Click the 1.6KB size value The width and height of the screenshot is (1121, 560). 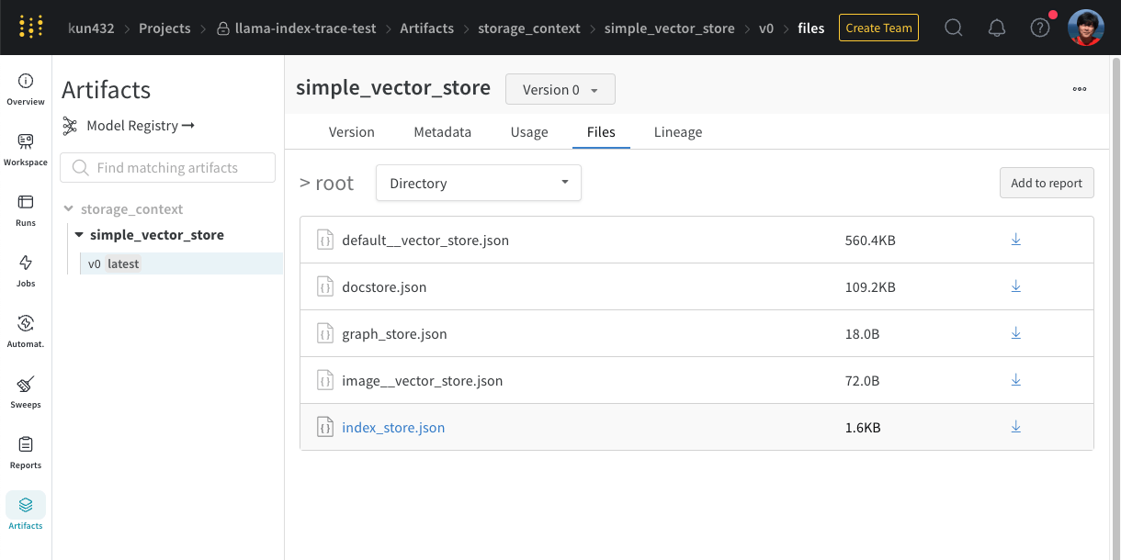pyautogui.click(x=863, y=428)
